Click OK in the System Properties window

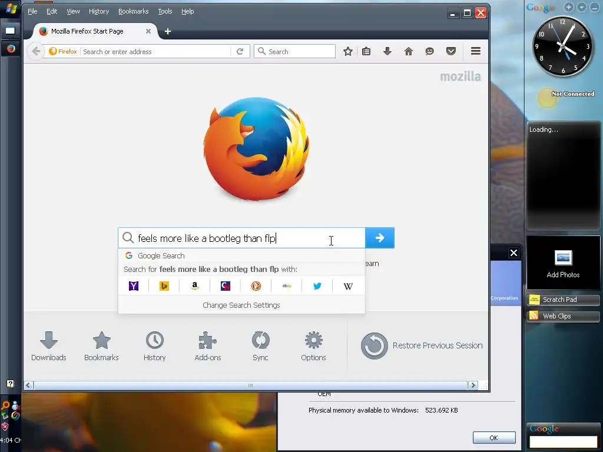494,438
